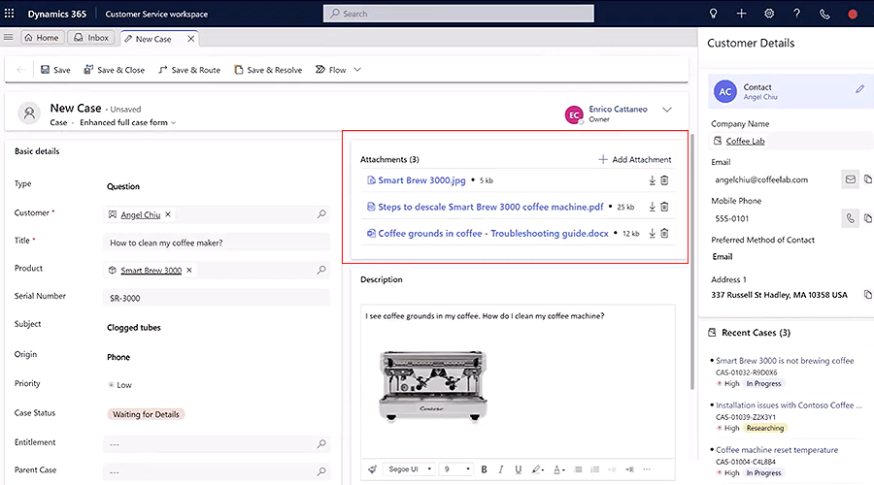Download the descale steps PDF attachment

[x=652, y=207]
